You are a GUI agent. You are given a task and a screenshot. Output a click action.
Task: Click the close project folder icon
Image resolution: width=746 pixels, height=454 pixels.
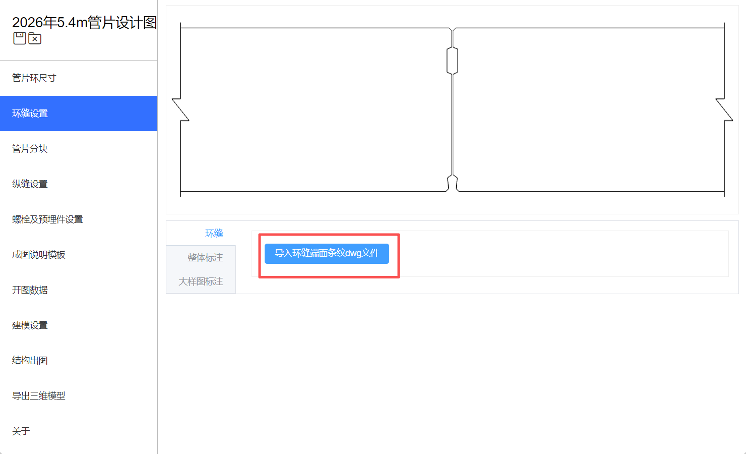click(35, 38)
